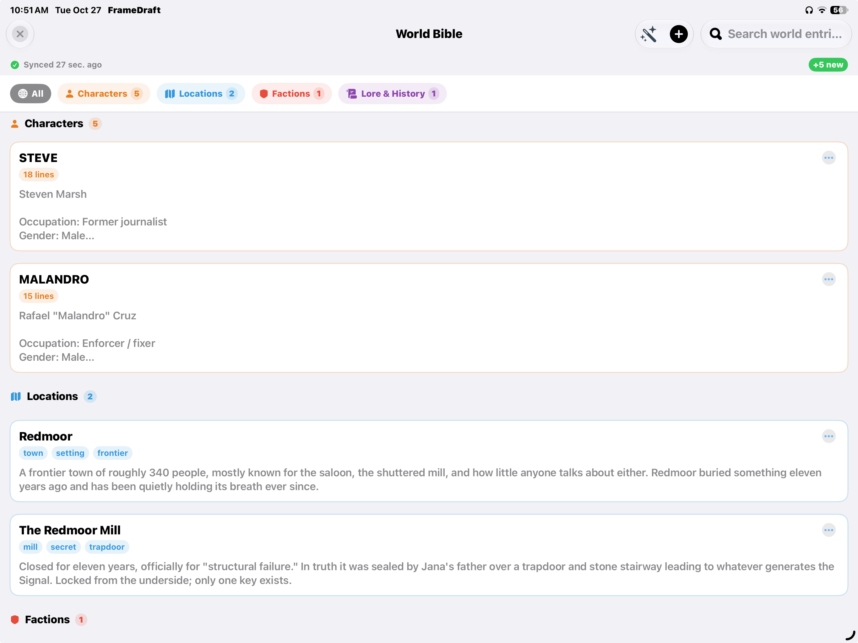Select the All filter tab

[31, 94]
